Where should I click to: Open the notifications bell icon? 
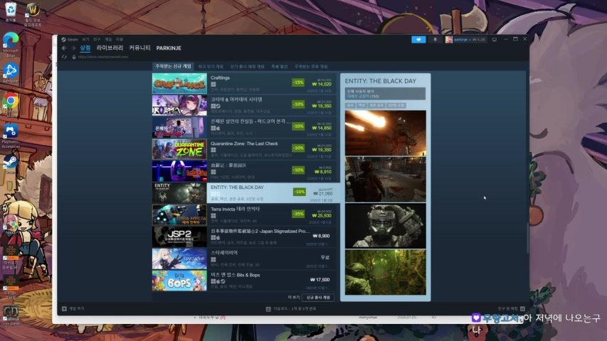click(x=435, y=39)
